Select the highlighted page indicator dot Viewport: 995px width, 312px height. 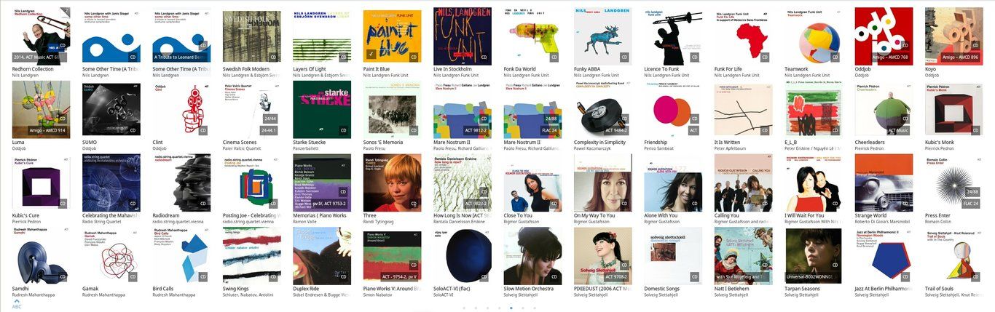511,308
